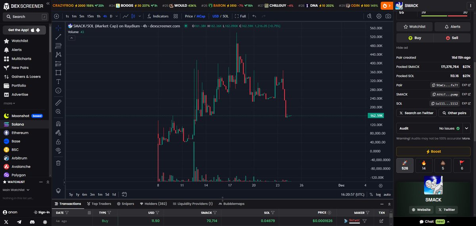Click the Sign-in link
Image resolution: width=476 pixels, height=226 pixels.
pyautogui.click(x=41, y=212)
